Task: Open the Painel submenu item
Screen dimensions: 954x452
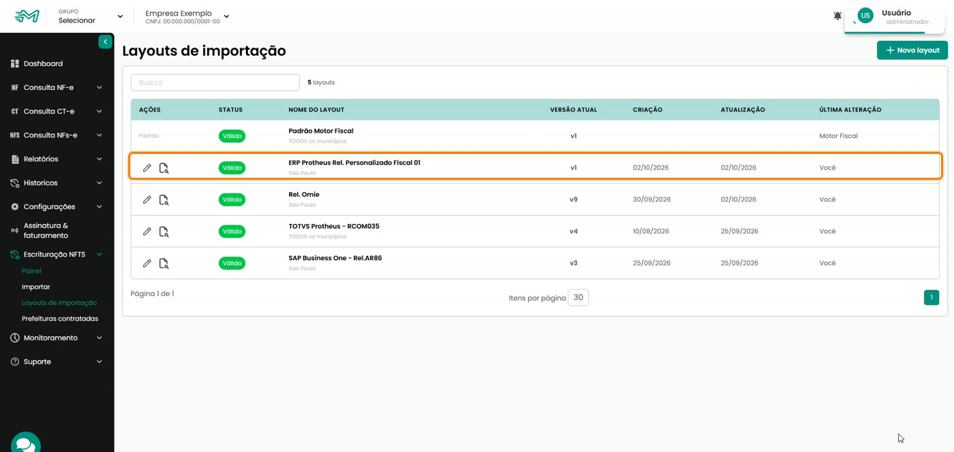Action: (31, 271)
